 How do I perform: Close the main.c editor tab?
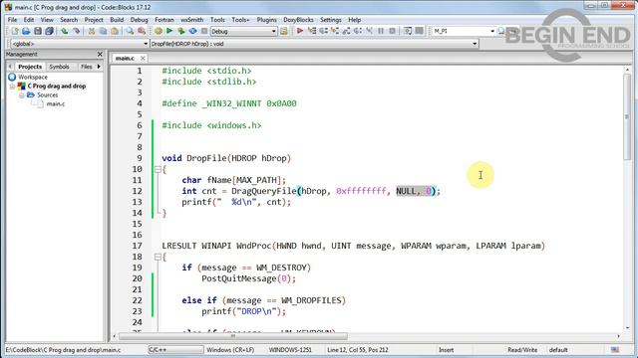point(143,58)
